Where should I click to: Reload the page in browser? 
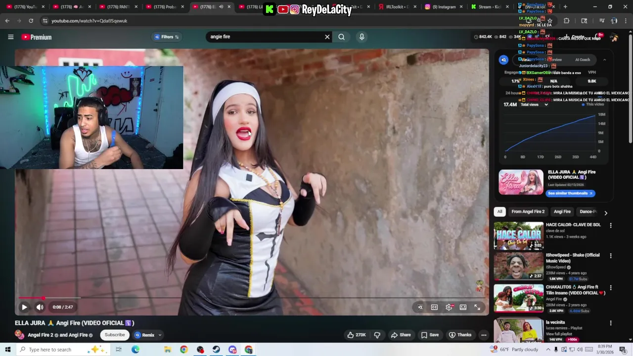tap(31, 21)
